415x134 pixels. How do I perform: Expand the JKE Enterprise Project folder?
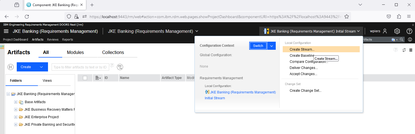16,117
